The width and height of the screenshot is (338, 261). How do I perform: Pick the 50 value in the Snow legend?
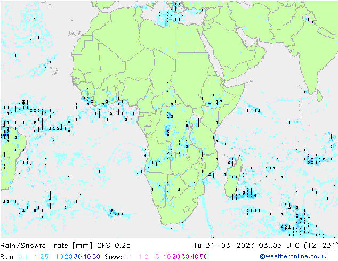204,257
